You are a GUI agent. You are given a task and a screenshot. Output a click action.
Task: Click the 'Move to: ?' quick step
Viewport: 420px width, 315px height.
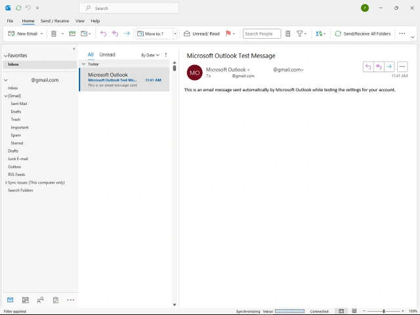(154, 33)
